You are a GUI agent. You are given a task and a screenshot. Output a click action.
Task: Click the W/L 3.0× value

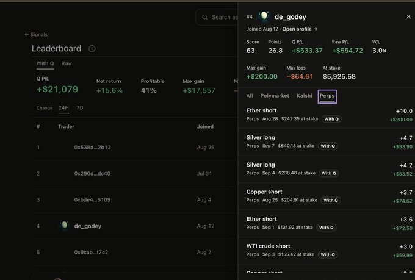379,51
